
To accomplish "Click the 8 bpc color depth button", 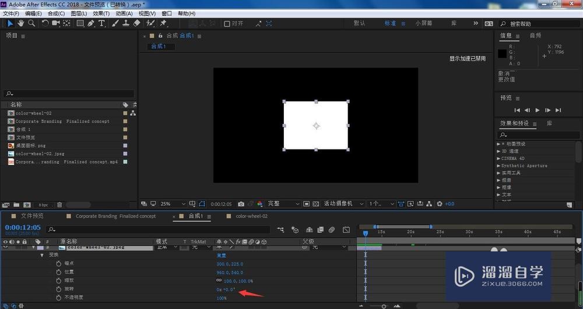I will point(43,205).
